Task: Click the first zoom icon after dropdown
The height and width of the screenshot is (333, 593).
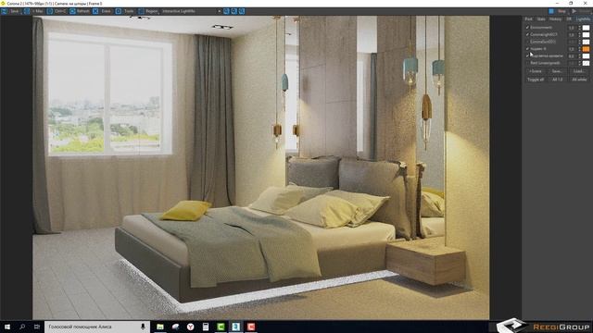Action: [226, 11]
